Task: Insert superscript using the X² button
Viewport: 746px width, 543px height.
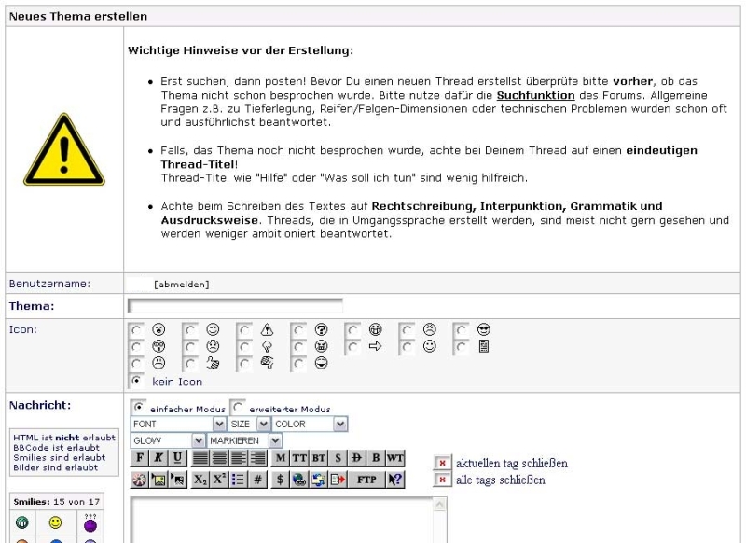Action: (x=221, y=480)
